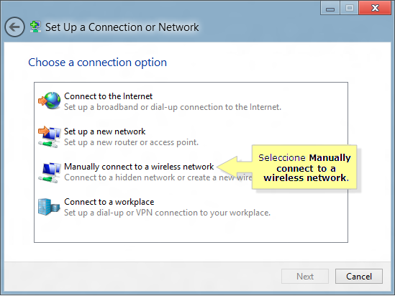Click the network wizard title icon
Screen dimensions: 395x296
(x=35, y=27)
